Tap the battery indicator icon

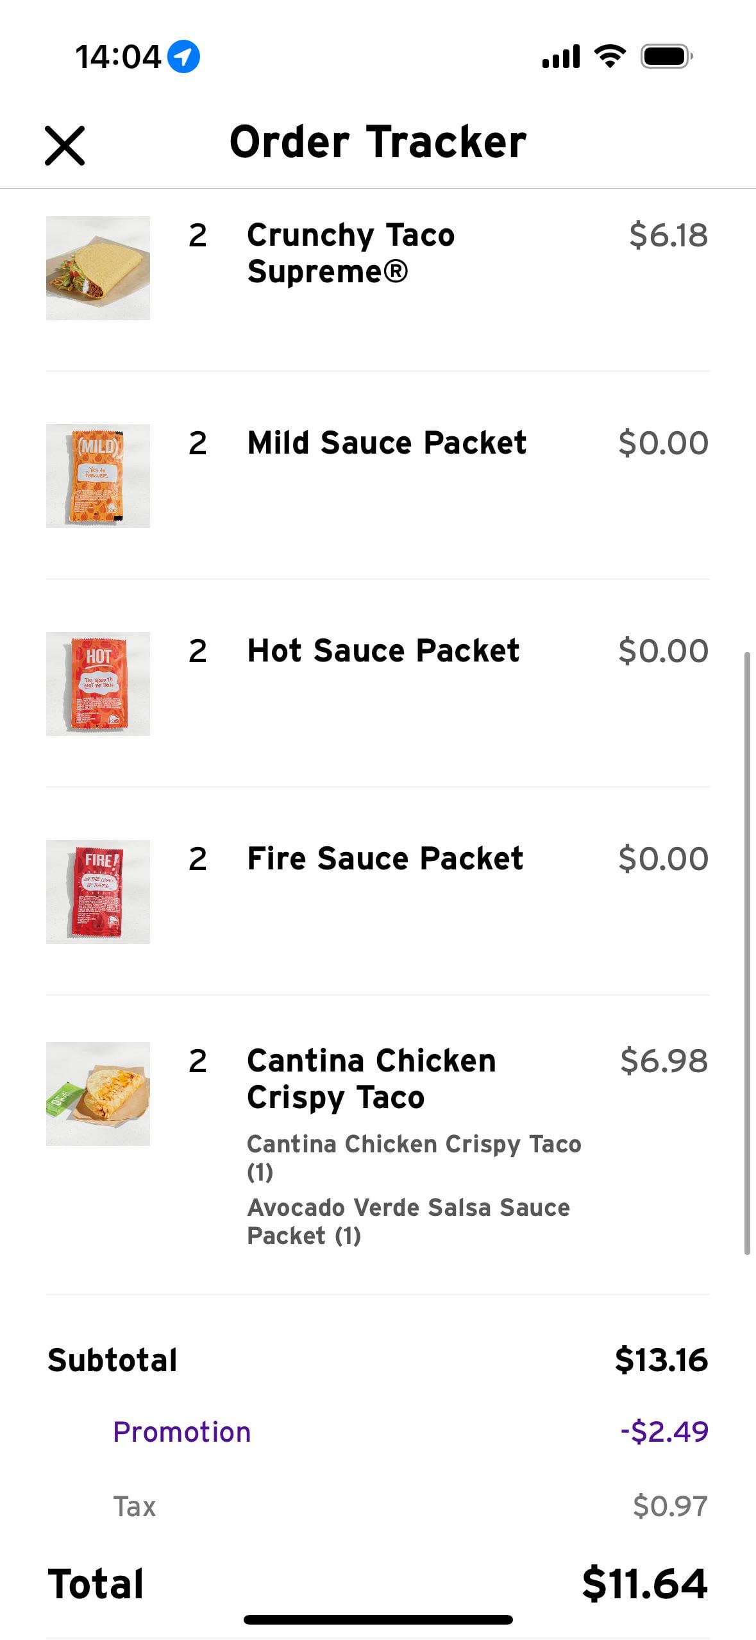(x=666, y=56)
